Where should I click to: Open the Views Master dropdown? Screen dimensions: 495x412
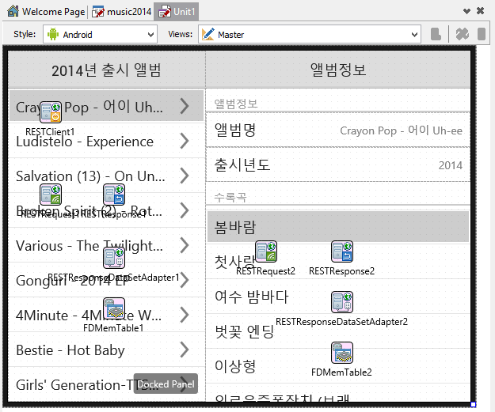tap(310, 34)
